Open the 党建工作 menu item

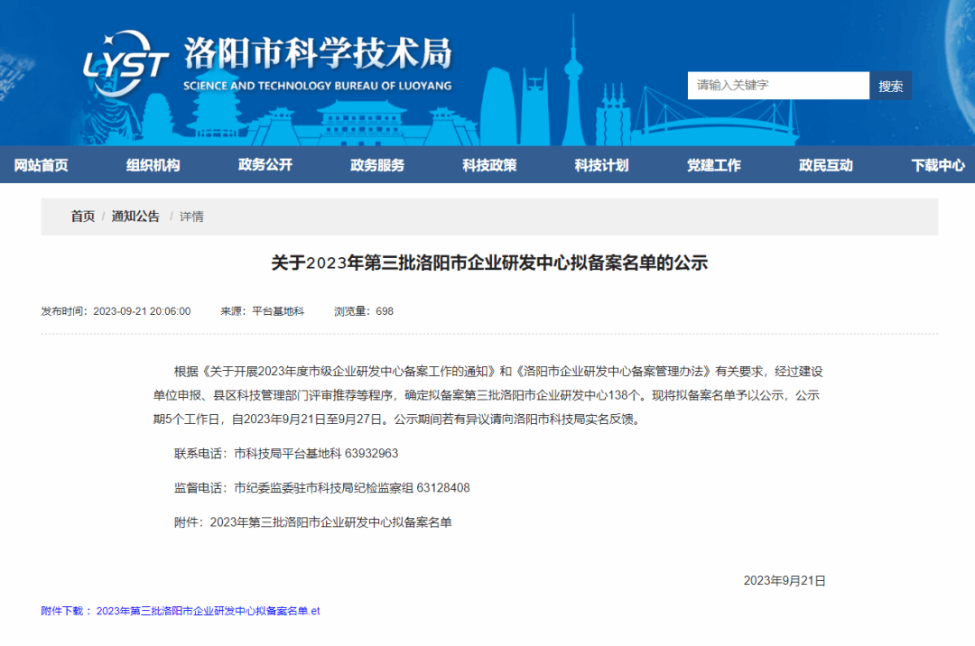click(x=714, y=165)
